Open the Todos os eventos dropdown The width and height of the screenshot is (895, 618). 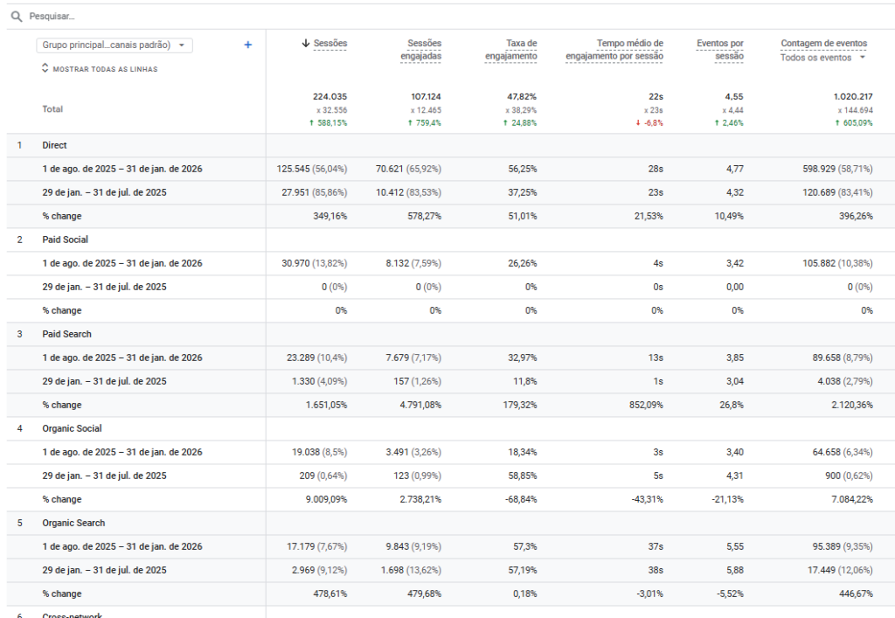822,58
